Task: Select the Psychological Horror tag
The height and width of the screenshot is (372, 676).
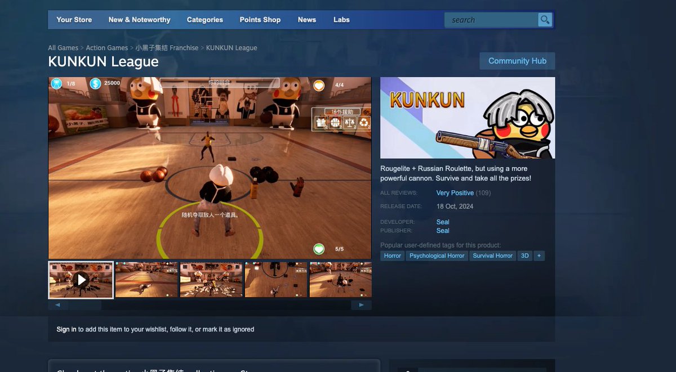Action: pos(437,256)
